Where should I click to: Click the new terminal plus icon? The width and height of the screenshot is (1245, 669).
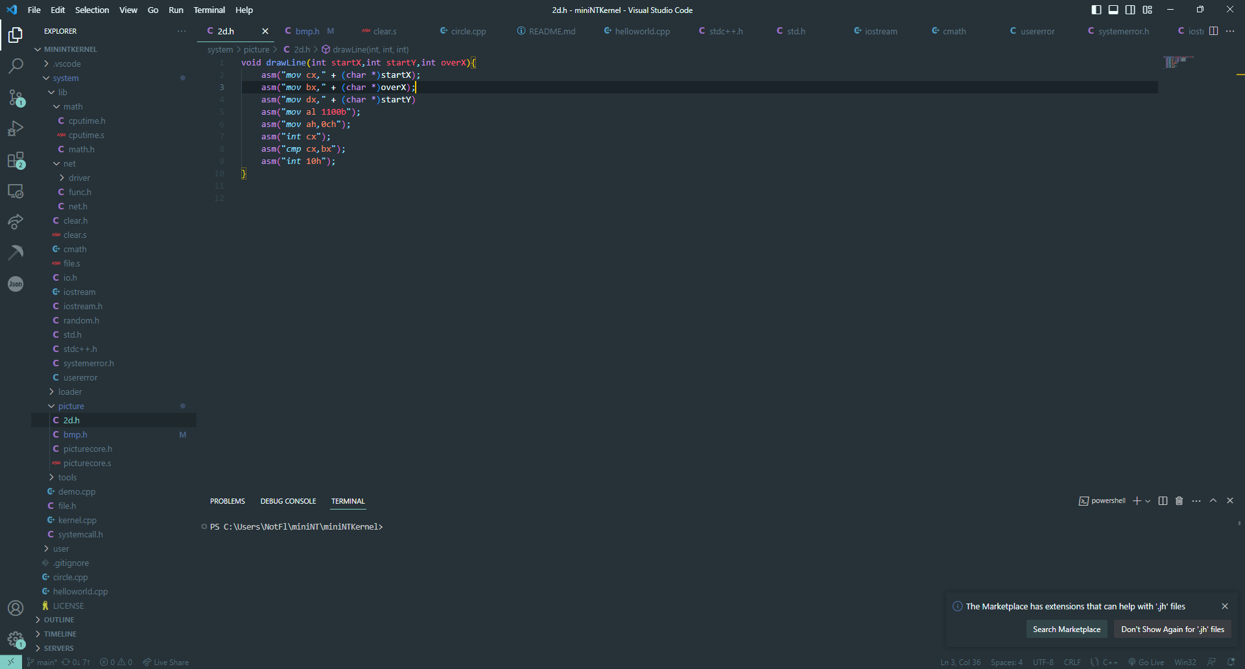(1137, 501)
